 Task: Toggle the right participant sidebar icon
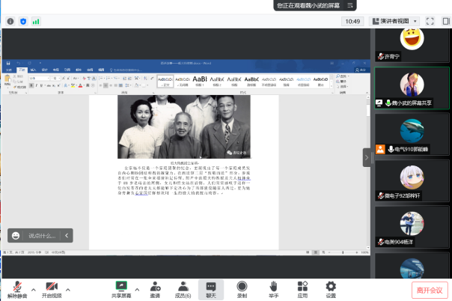pyautogui.click(x=446, y=21)
